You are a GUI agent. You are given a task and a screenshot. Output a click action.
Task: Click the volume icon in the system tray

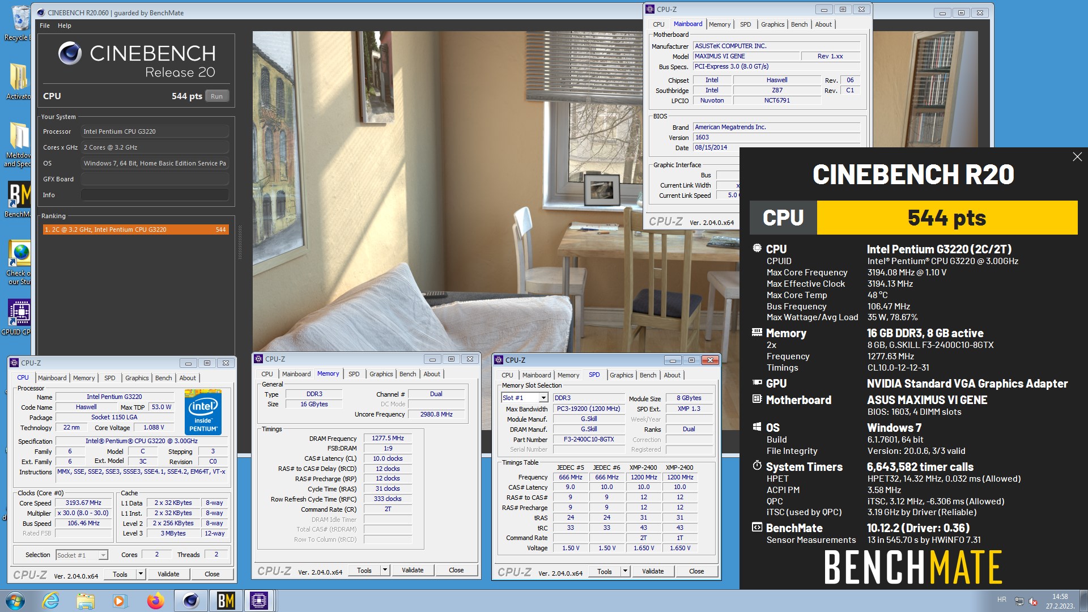1033,602
